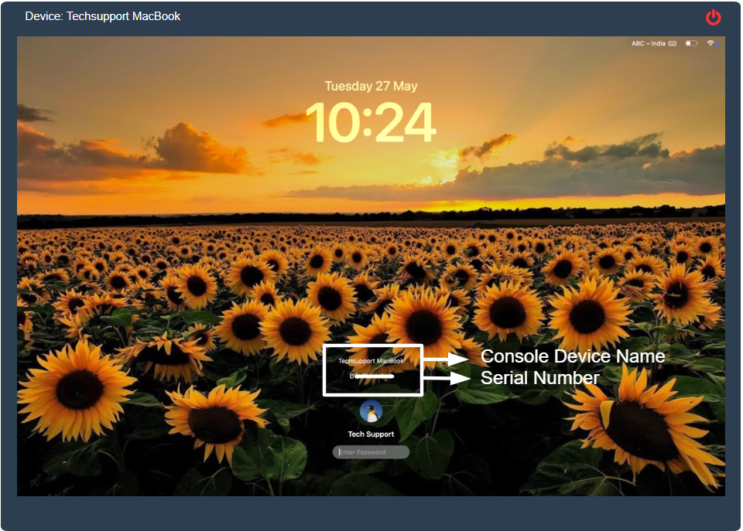Click the battery status icon
743x531 pixels.
click(x=691, y=43)
